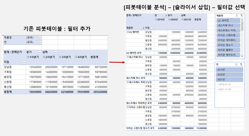
Task: Select 합계 : 판매단가 header in left table
Action: tap(13, 52)
